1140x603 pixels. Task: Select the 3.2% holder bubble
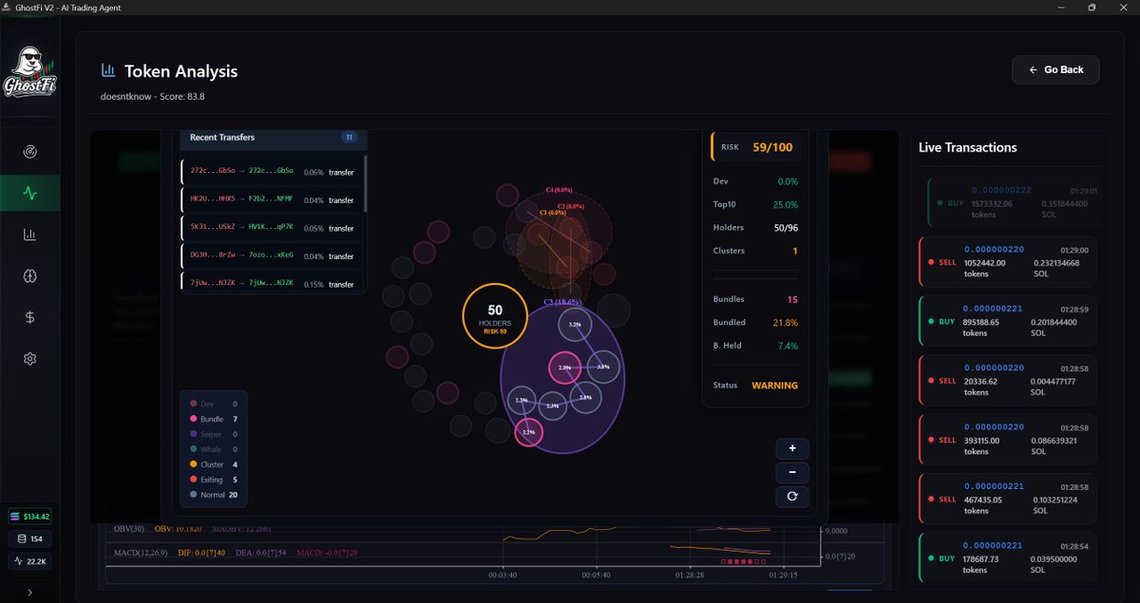[x=574, y=325]
